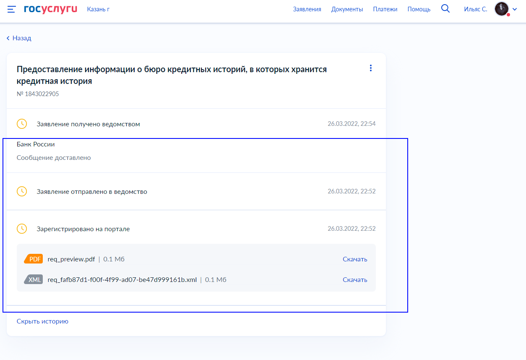Open the Заявления menu item
The image size is (526, 360).
307,9
